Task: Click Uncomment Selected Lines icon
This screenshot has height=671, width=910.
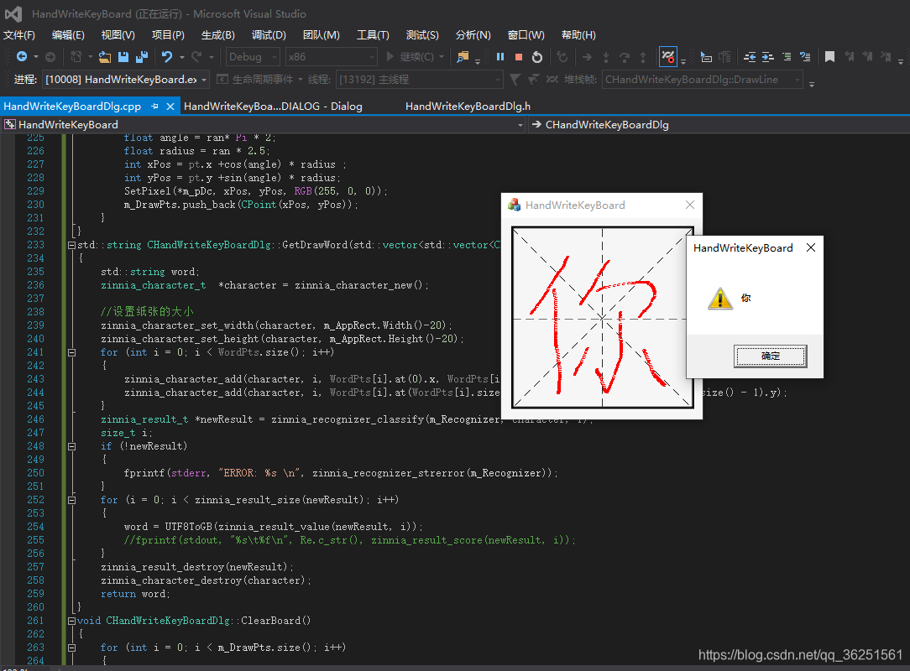Action: [805, 57]
